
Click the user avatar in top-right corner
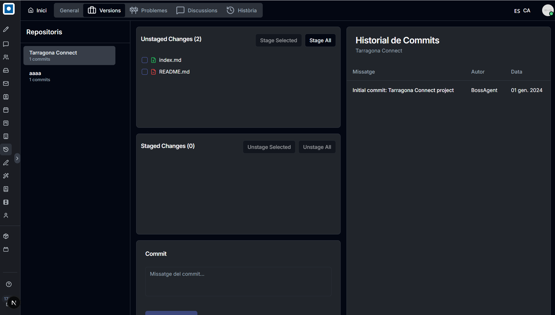pos(548,10)
